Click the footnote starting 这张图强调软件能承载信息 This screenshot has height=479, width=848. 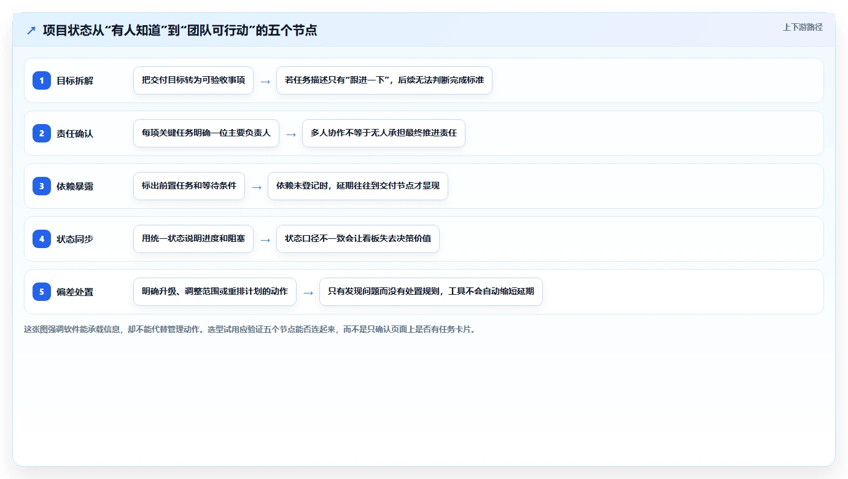click(x=250, y=329)
